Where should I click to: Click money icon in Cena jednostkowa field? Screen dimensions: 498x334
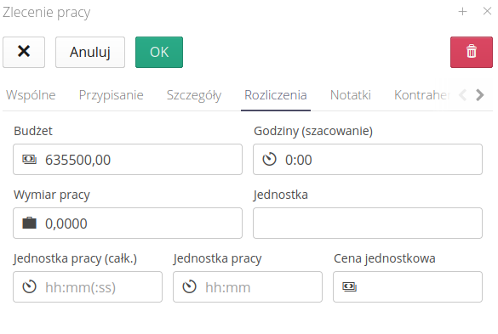pyautogui.click(x=349, y=286)
